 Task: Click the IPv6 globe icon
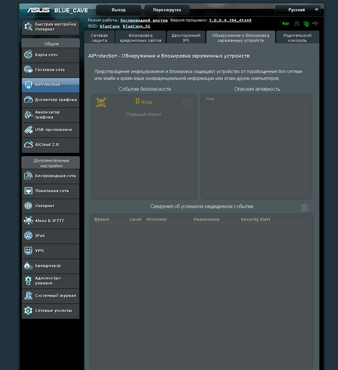(28, 236)
